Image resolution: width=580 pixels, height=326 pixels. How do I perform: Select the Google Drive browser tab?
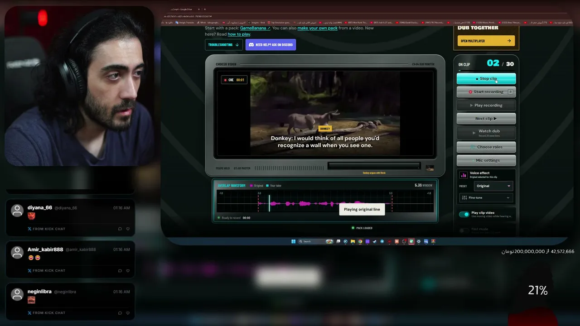(184, 10)
